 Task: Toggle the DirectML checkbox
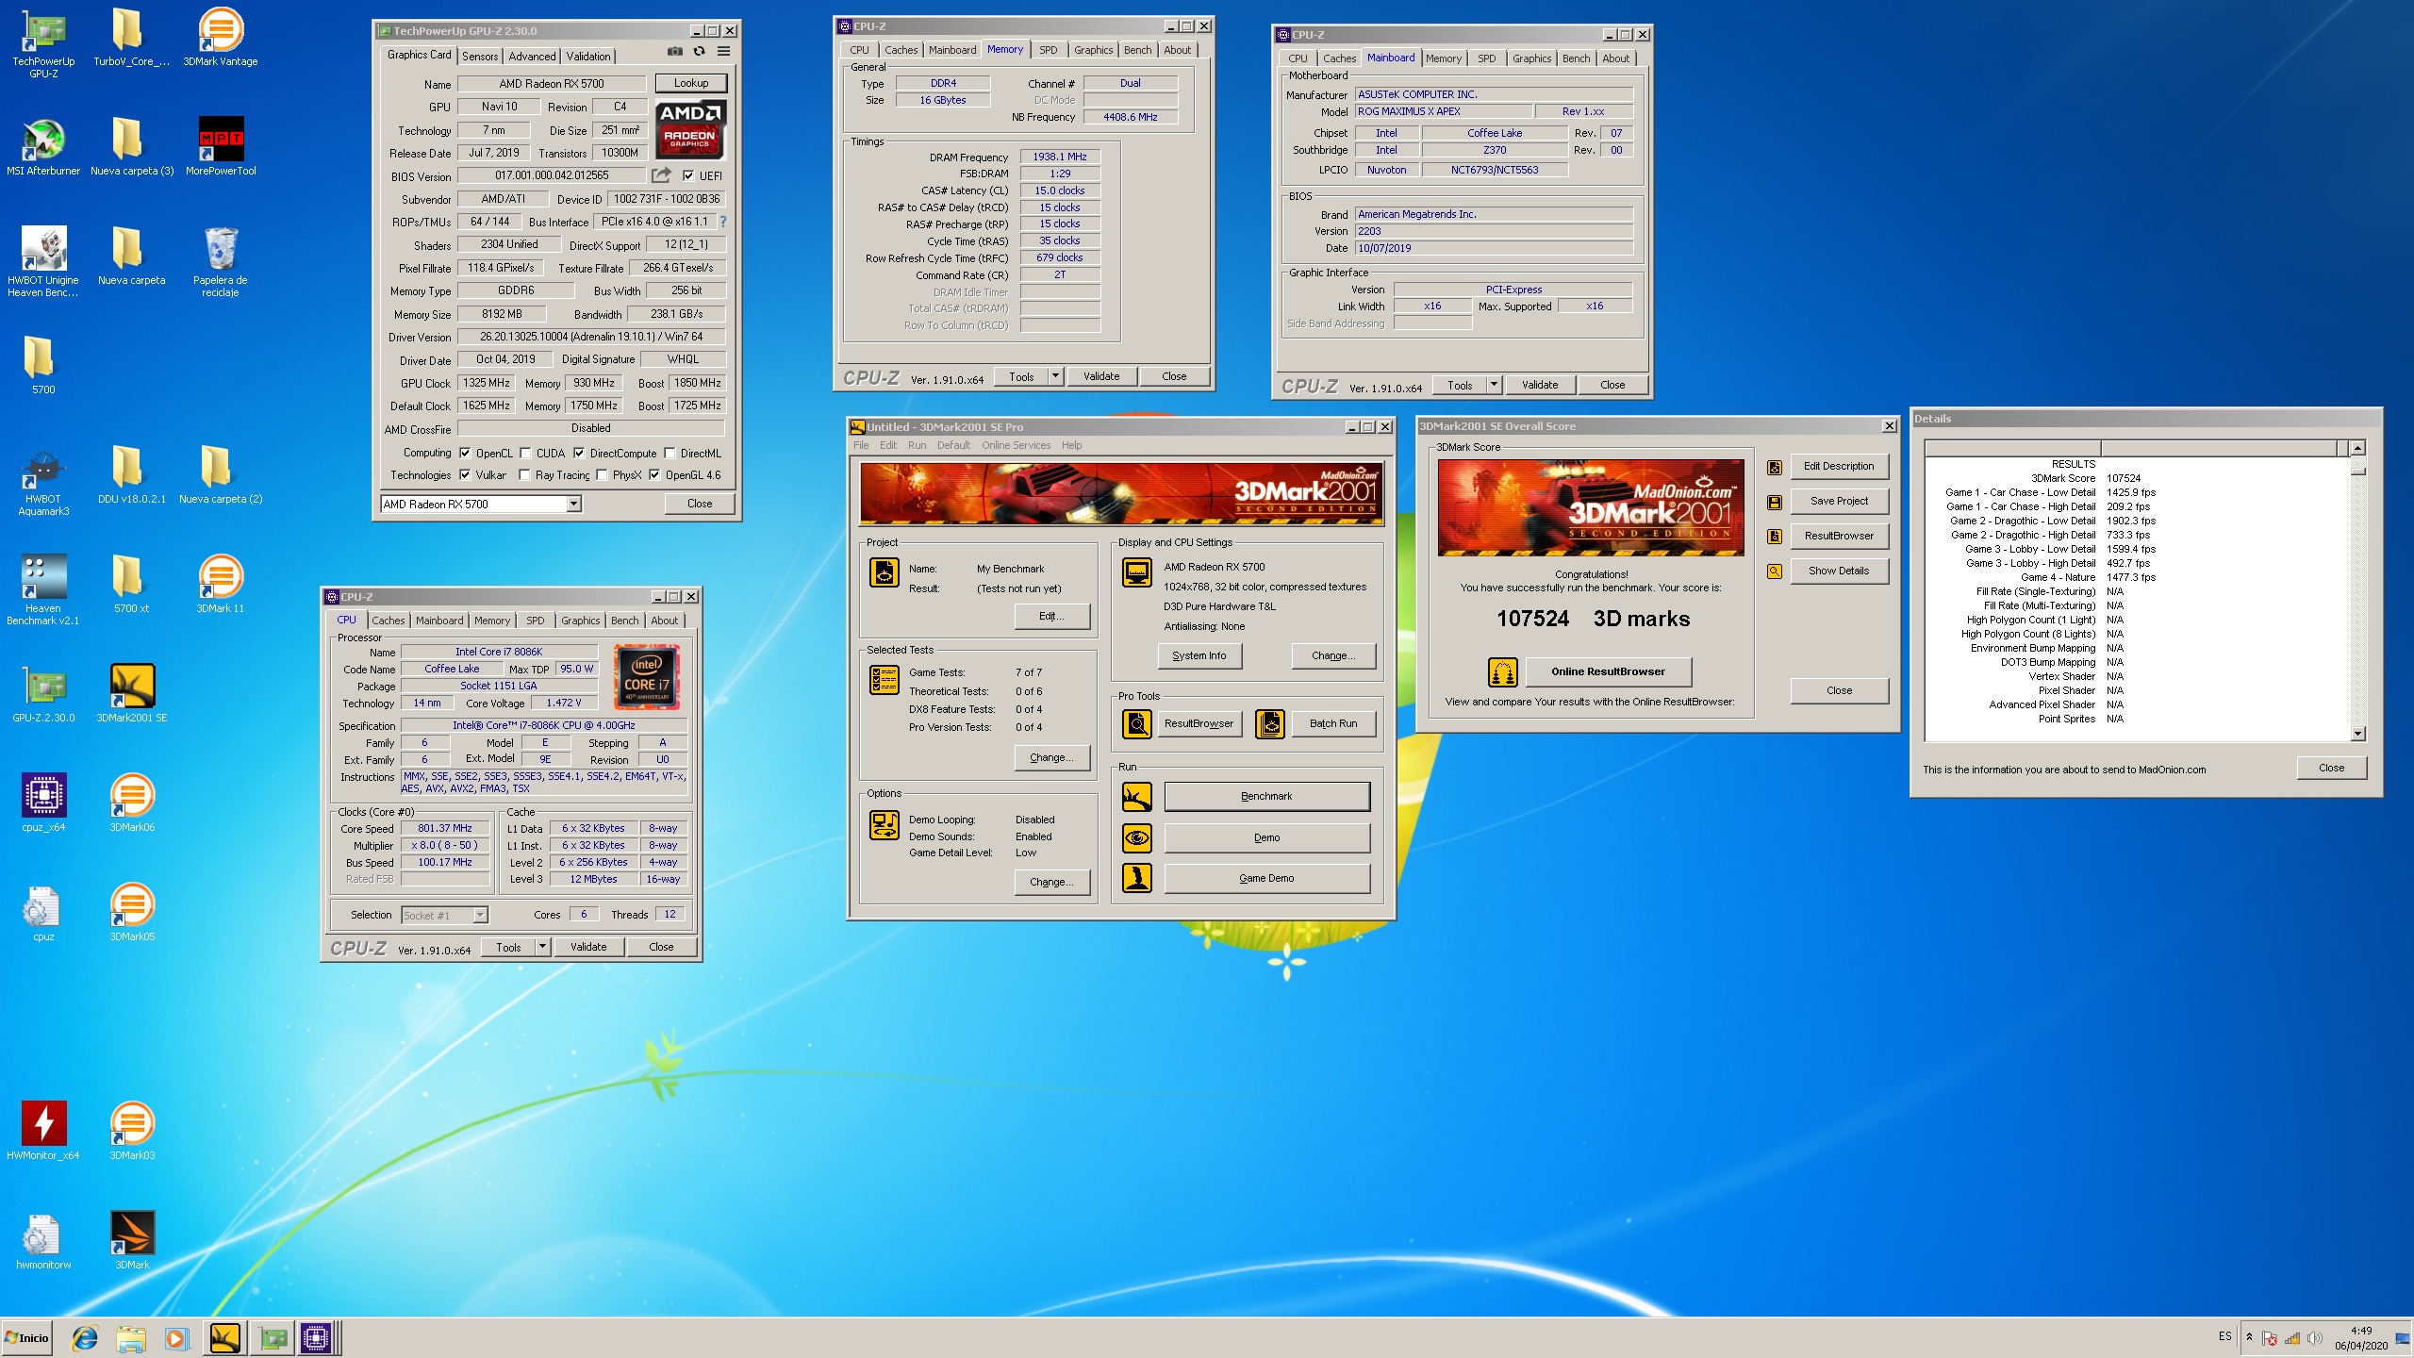[670, 453]
